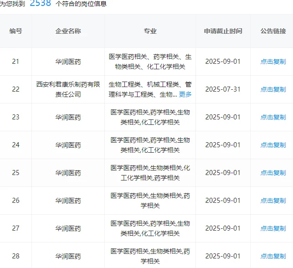Select 华润医药 in row 26

pos(68,201)
